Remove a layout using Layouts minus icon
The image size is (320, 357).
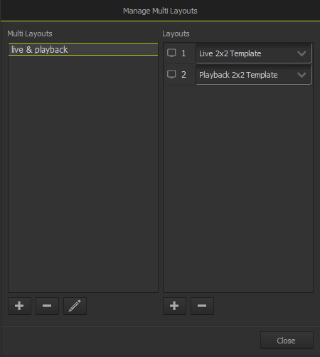click(202, 306)
